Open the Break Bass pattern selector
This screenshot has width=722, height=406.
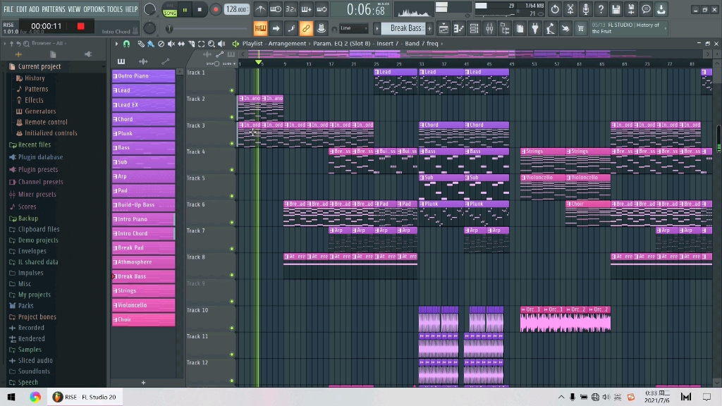coord(405,28)
